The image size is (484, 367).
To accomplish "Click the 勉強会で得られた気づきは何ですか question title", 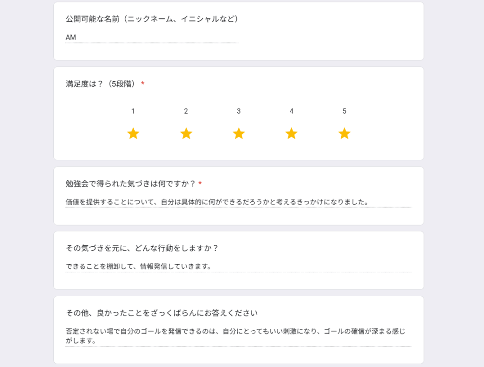I will click(130, 183).
